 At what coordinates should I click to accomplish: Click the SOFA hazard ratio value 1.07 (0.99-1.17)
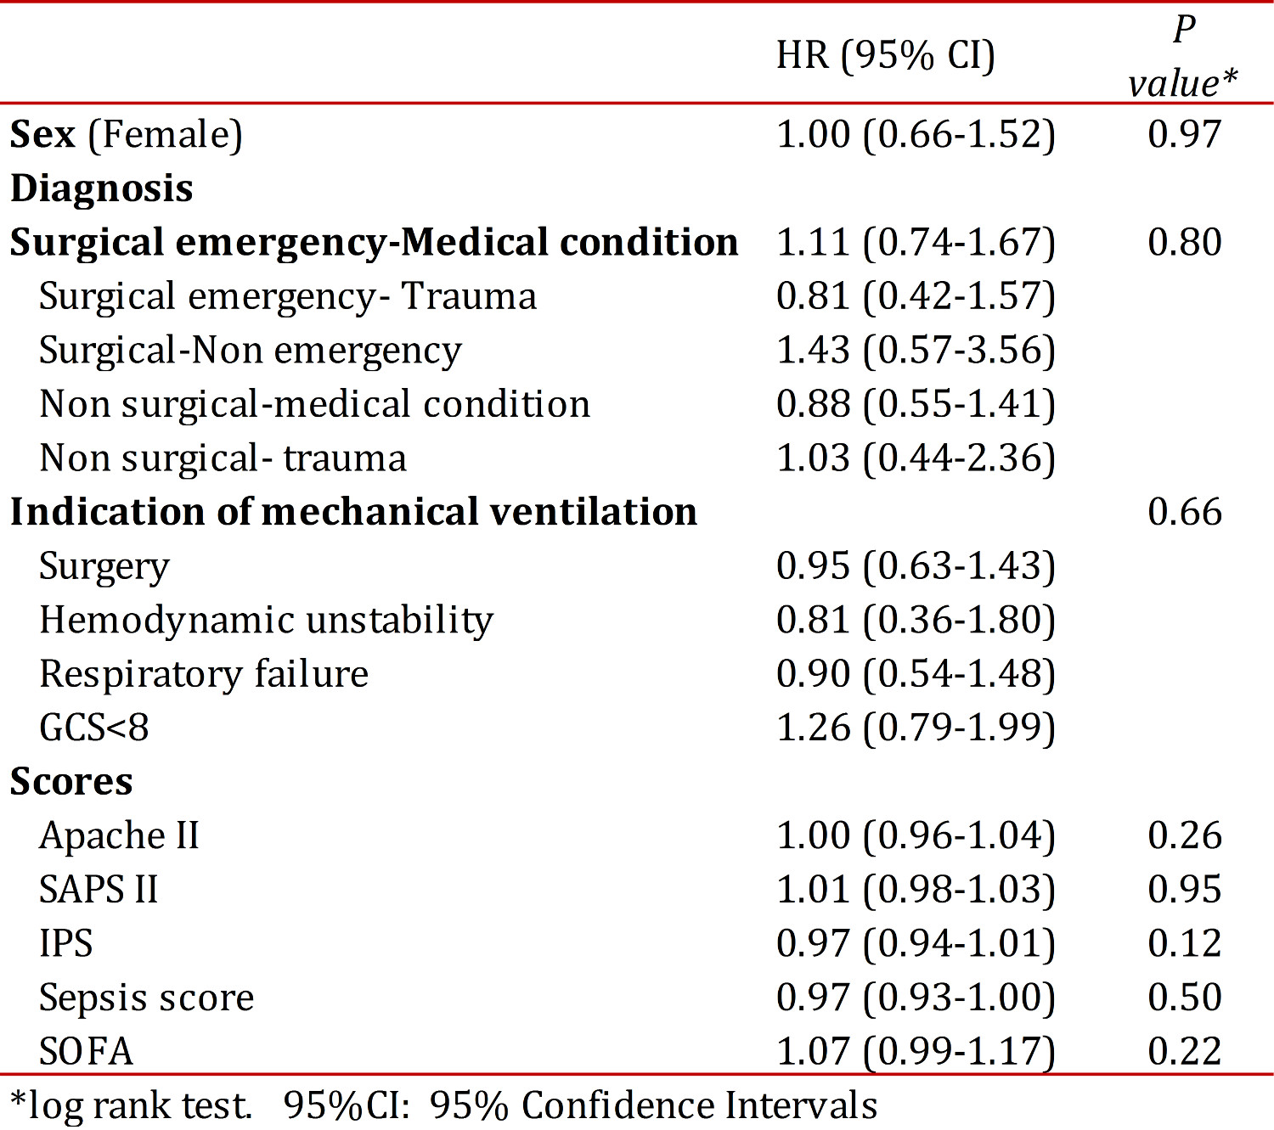point(916,1052)
